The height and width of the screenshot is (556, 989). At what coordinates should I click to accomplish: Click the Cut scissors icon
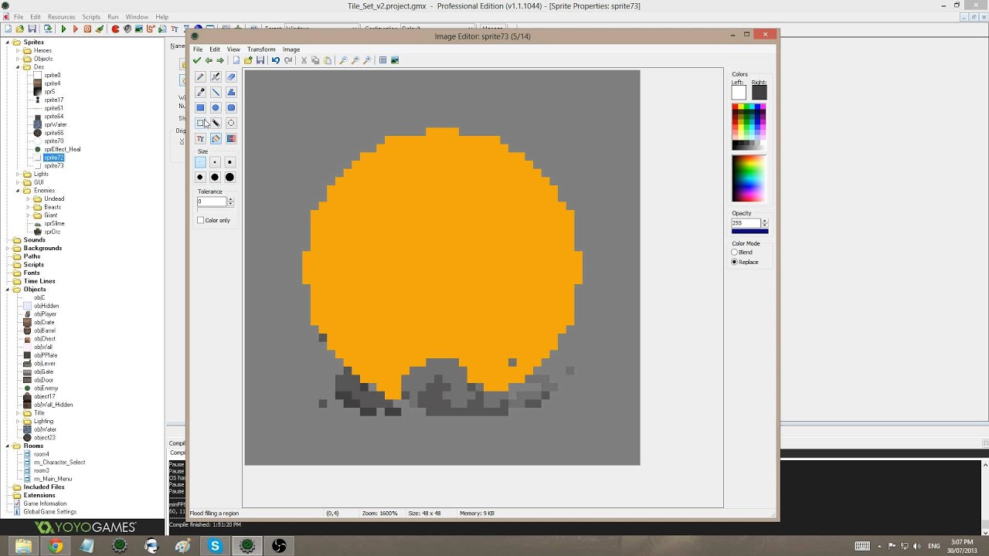[304, 60]
